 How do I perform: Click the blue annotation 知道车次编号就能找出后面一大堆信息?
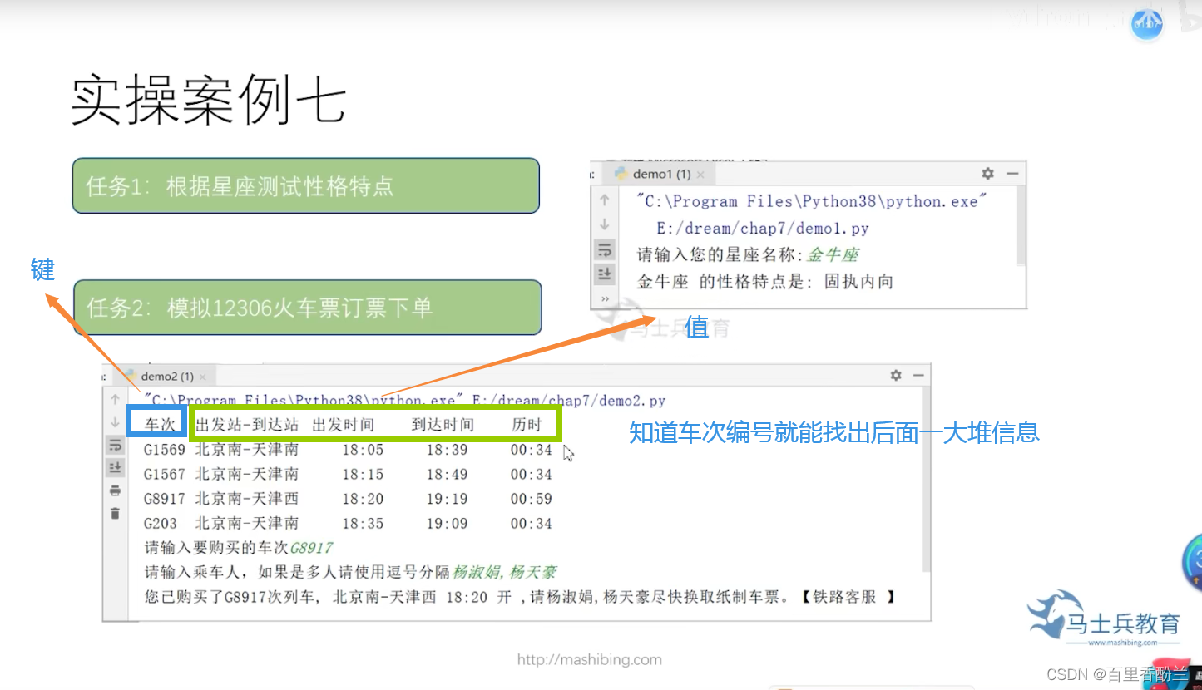click(x=834, y=432)
